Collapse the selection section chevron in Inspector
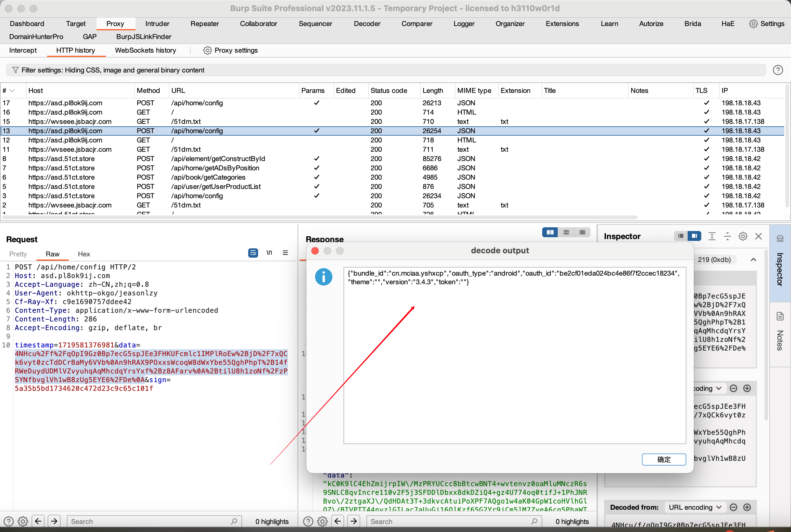 pyautogui.click(x=753, y=260)
